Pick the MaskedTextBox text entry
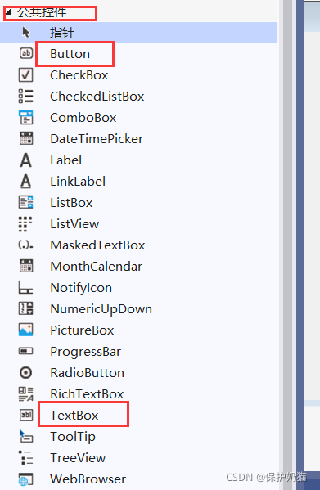This screenshot has width=320, height=490. click(x=98, y=245)
